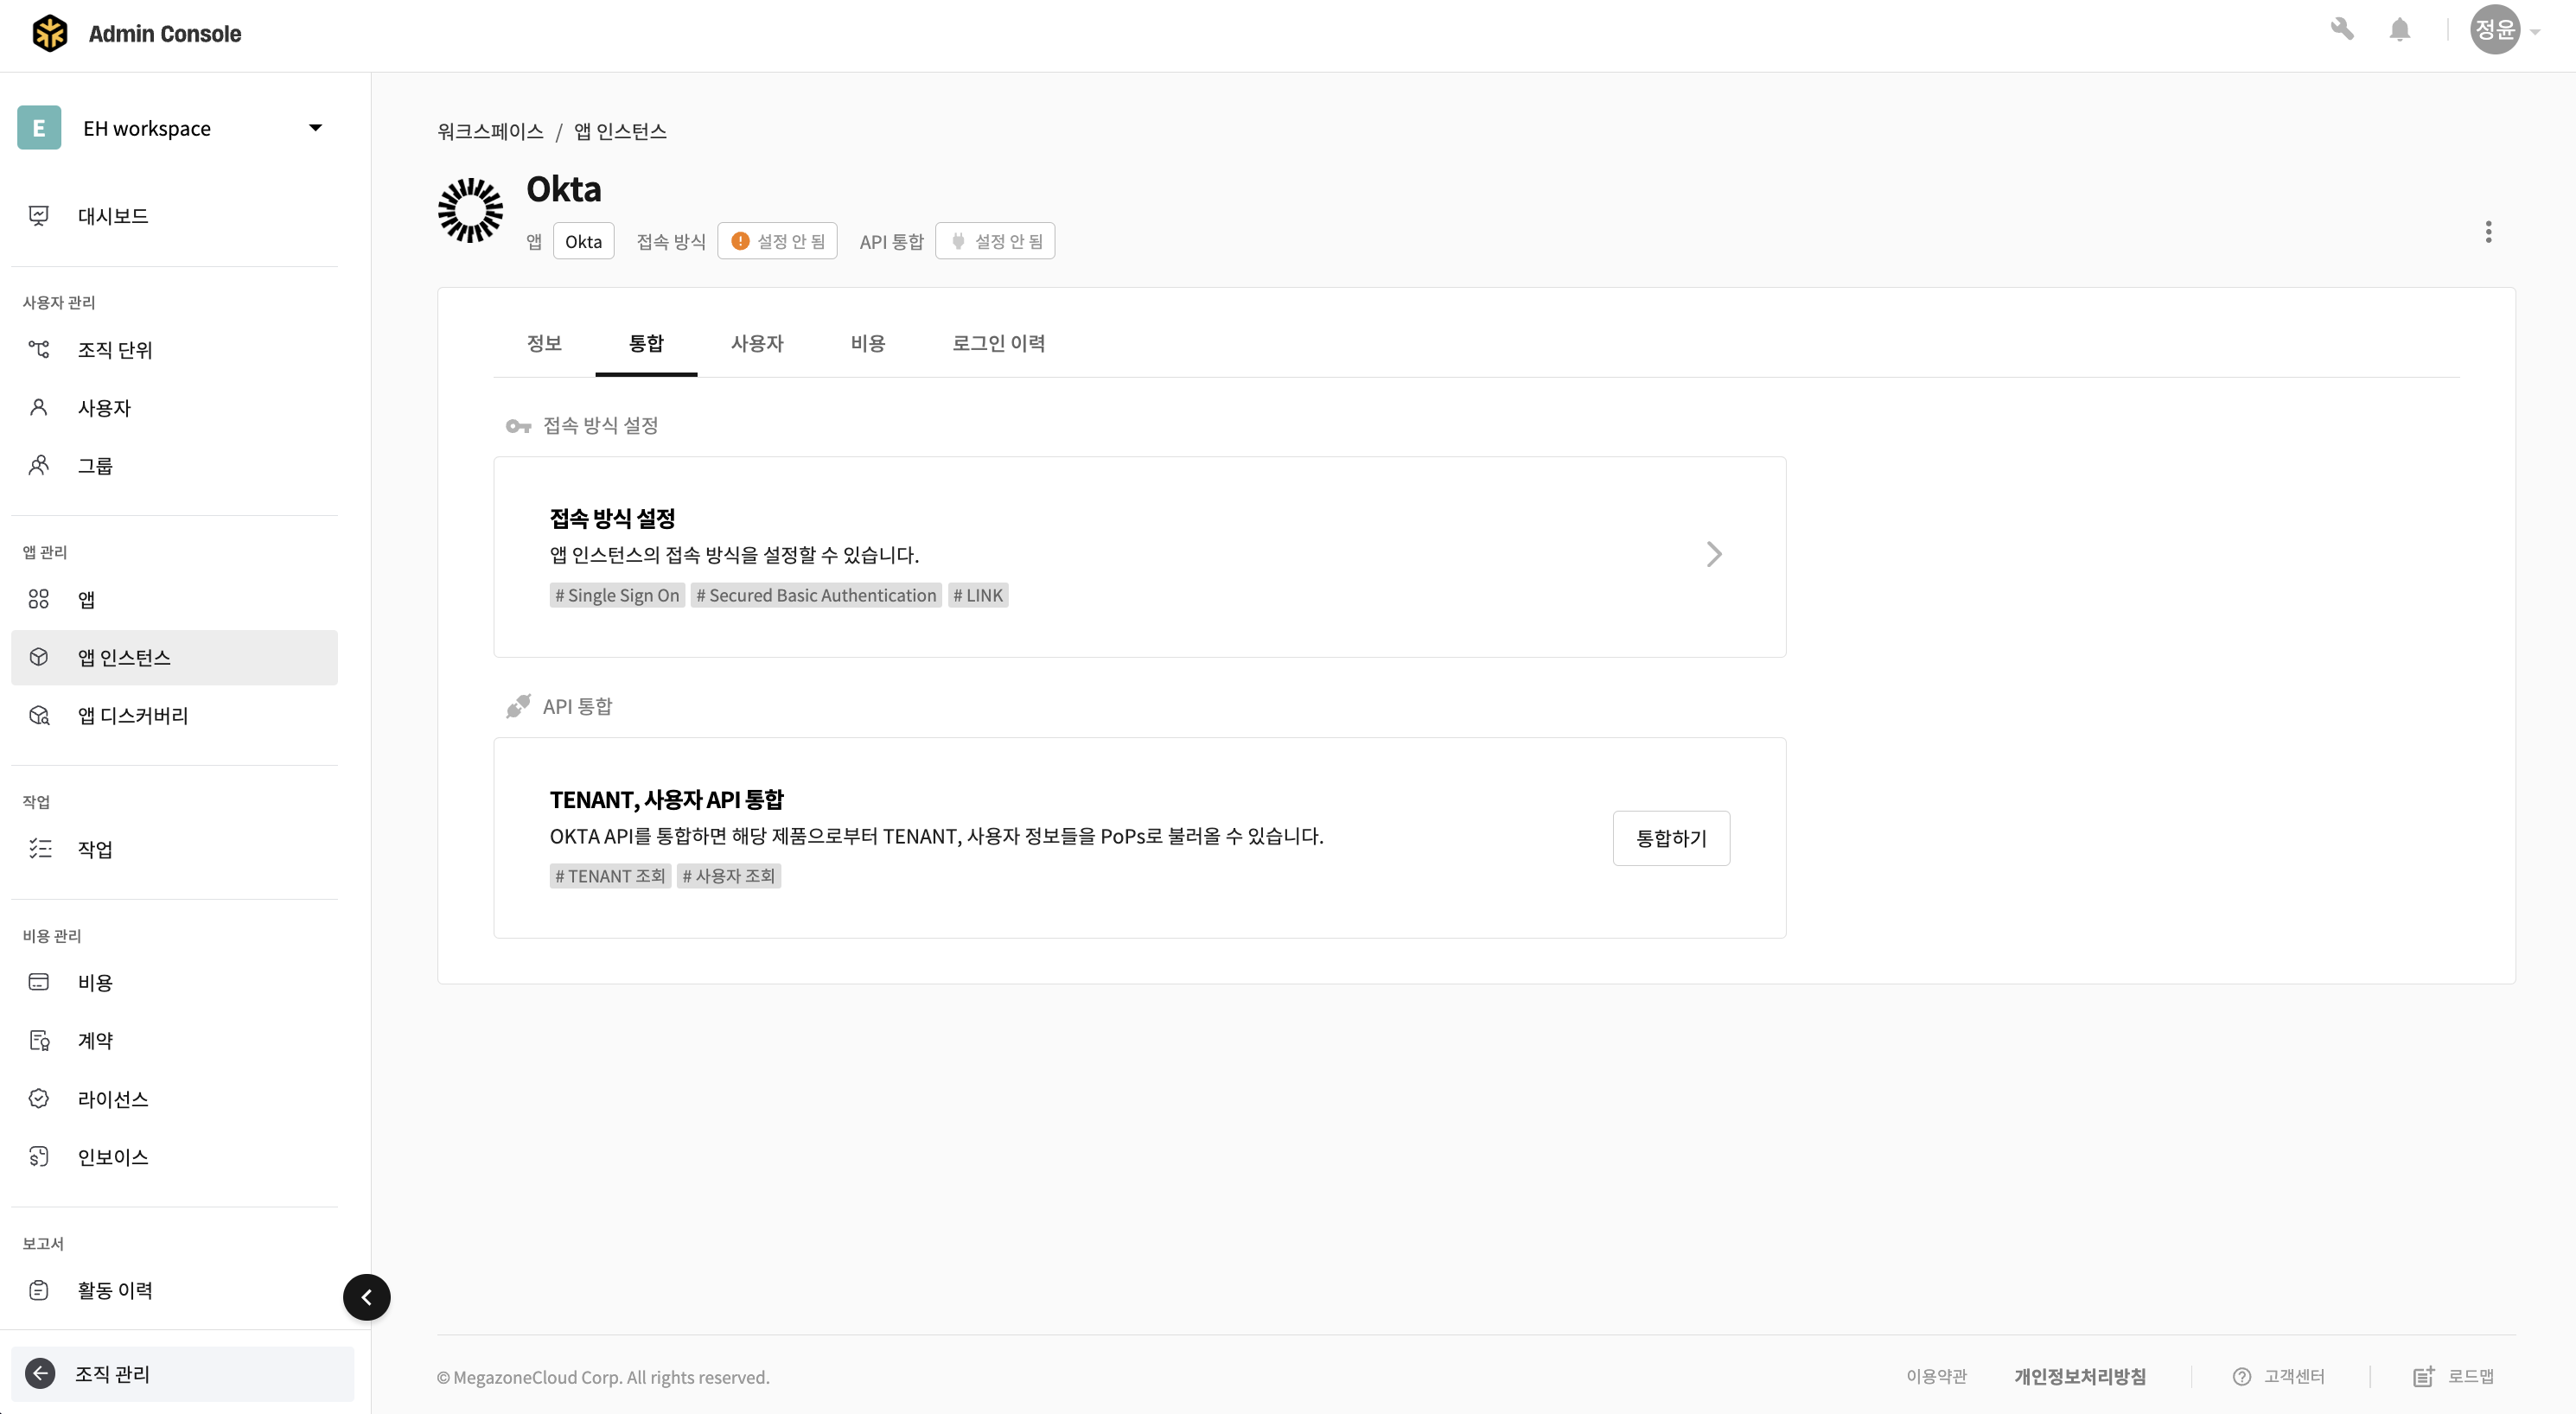
Task: Click the 인보이스 invoice icon
Action: coord(39,1156)
